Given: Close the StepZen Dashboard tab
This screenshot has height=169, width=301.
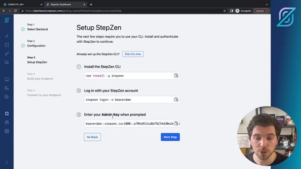Looking at the screenshot, I should (x=84, y=4).
